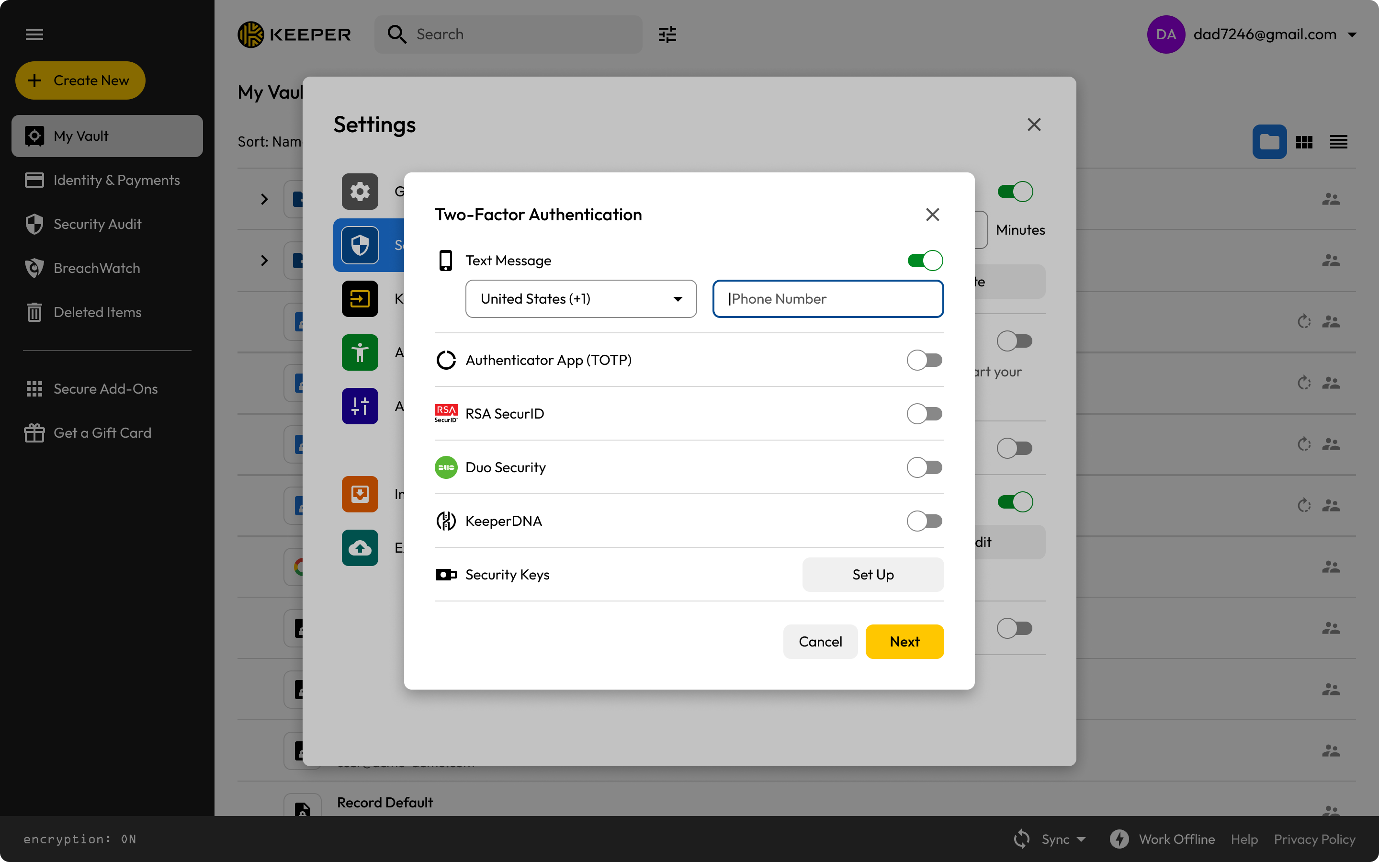This screenshot has width=1379, height=862.
Task: Toggle the green Settings switch above the 'dit' button
Action: coord(1015,502)
